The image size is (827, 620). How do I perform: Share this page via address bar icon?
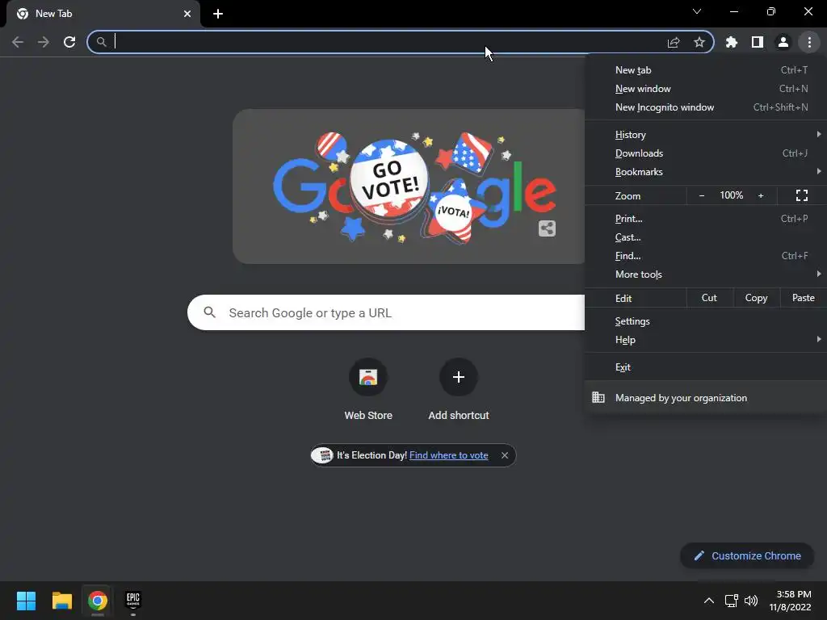point(674,42)
